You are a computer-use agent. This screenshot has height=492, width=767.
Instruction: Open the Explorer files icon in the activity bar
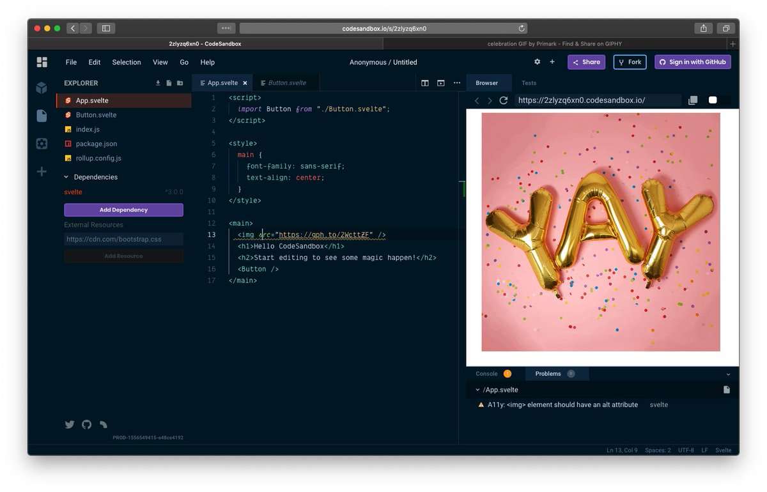(42, 116)
